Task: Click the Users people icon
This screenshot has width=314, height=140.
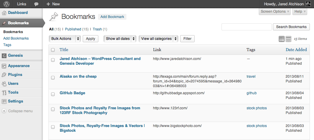Action: click(4, 84)
